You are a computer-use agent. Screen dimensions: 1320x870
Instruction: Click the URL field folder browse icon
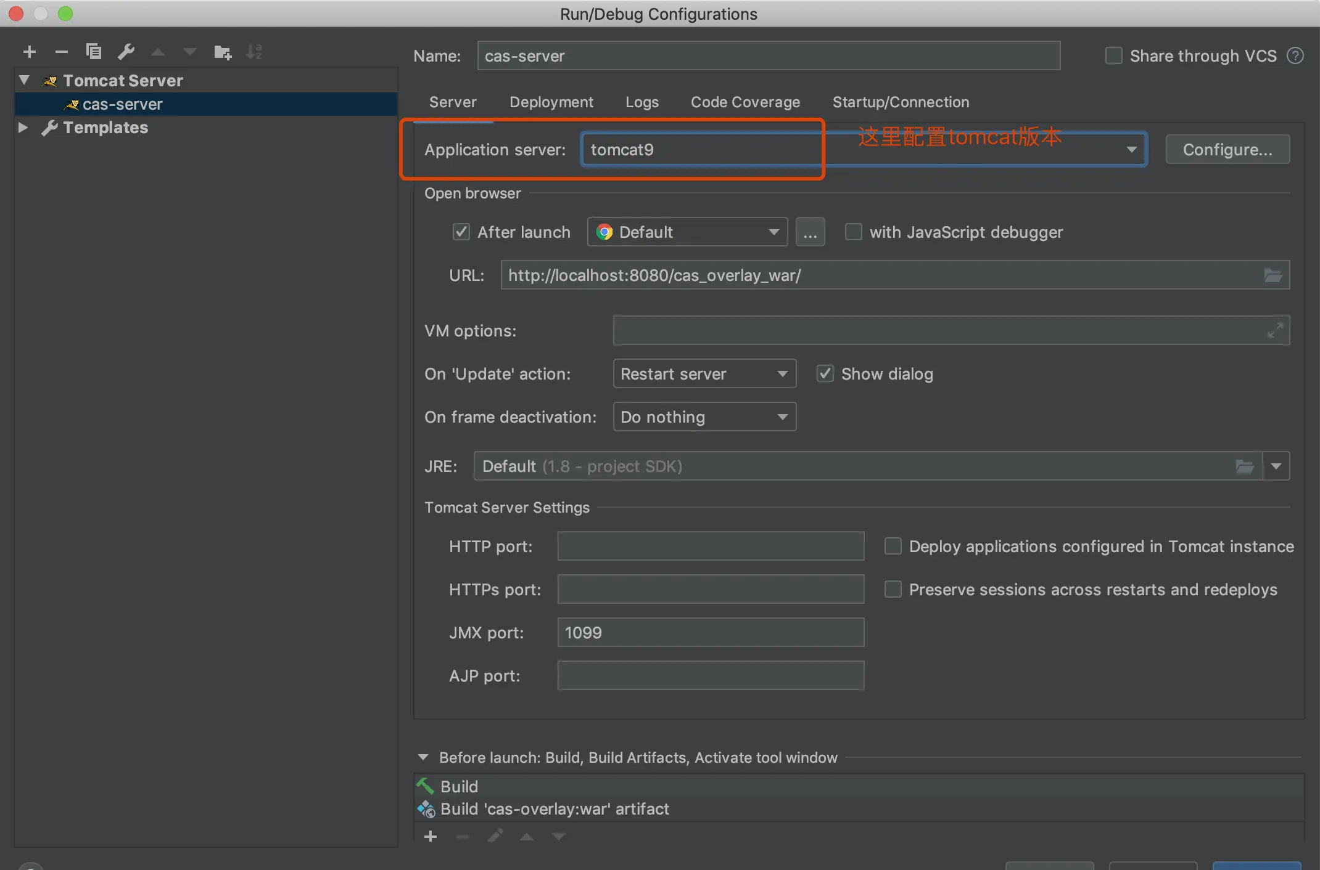click(x=1273, y=275)
